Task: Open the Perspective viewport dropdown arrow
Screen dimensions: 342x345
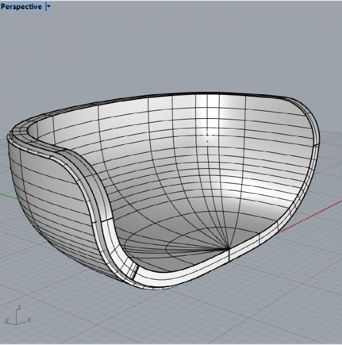Action: point(49,7)
